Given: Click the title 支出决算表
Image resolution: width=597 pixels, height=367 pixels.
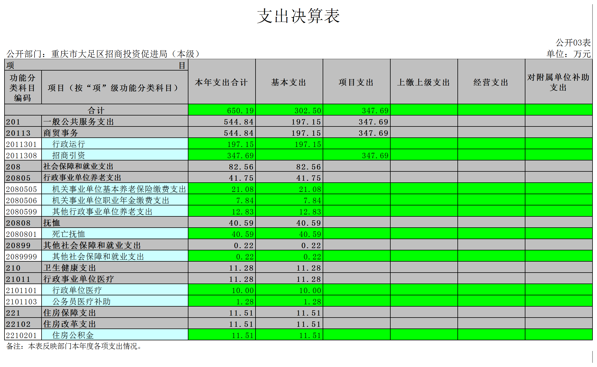Looking at the screenshot, I should (x=298, y=16).
